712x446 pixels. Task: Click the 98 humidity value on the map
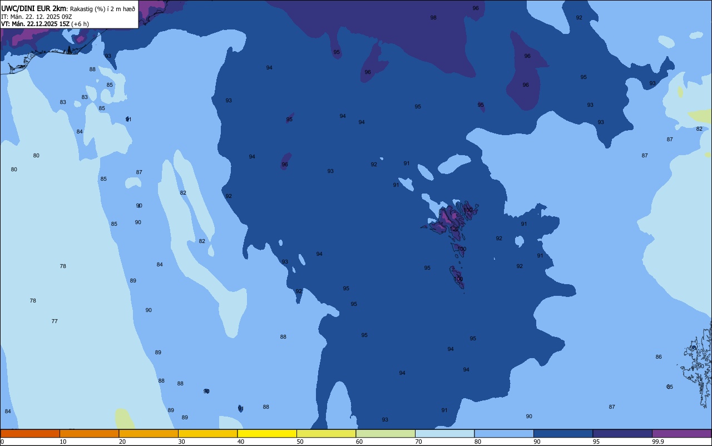pyautogui.click(x=433, y=18)
